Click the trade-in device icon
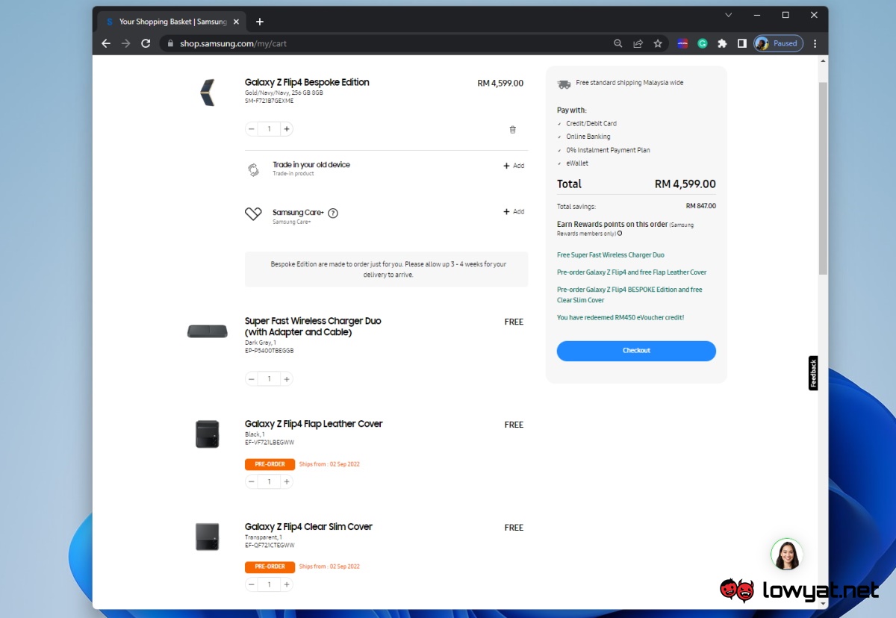This screenshot has width=896, height=618. click(x=253, y=169)
